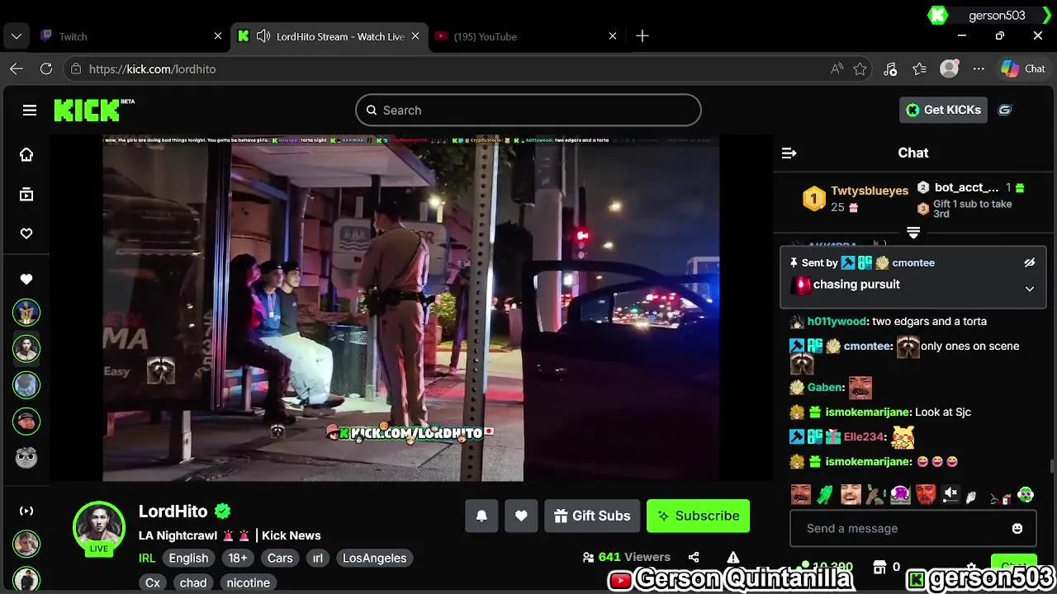
Task: Click cmontee username in chat message
Action: coord(867,346)
